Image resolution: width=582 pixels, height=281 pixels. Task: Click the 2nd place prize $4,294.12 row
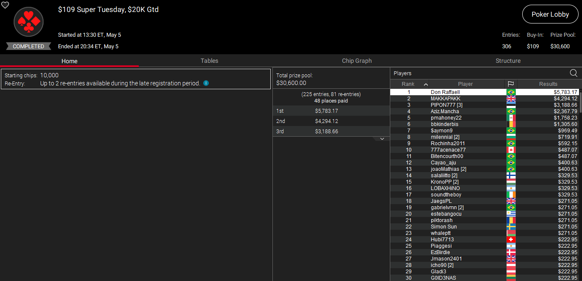331,121
